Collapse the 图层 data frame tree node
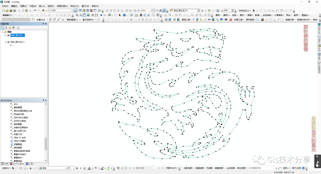This screenshot has width=321, height=174. pos(2,32)
